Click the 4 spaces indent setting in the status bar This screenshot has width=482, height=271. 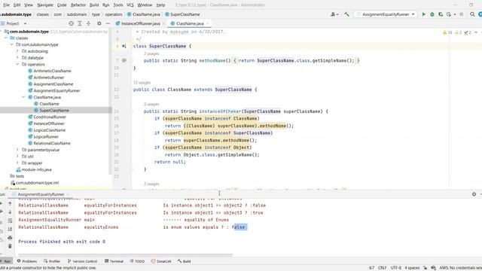[x=412, y=268]
